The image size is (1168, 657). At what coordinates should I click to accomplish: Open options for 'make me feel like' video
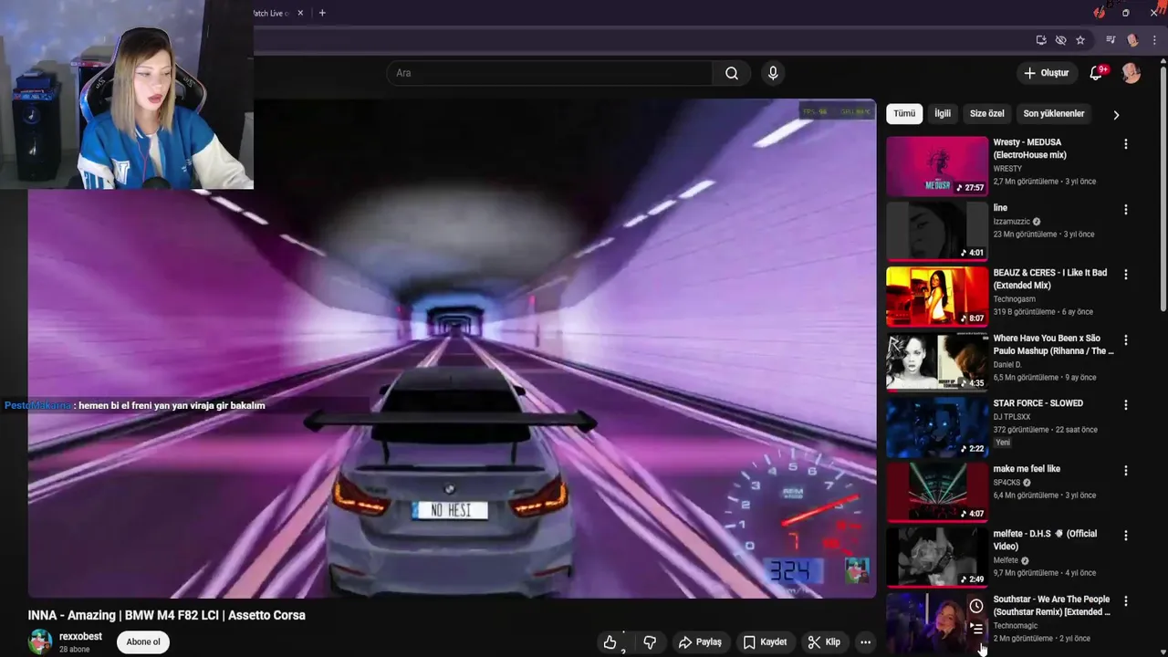coord(1126,470)
